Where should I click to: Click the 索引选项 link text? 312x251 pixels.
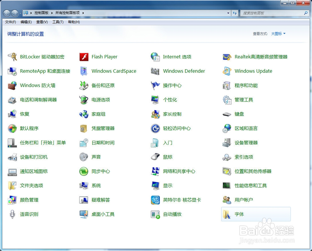244,157
